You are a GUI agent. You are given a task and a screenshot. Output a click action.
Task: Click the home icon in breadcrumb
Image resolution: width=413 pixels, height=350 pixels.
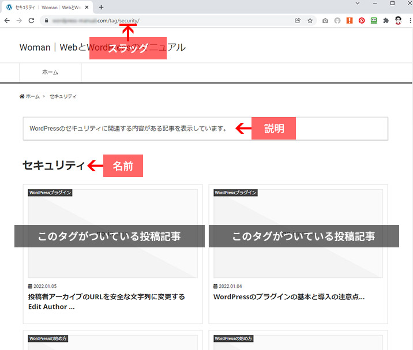[x=22, y=96]
